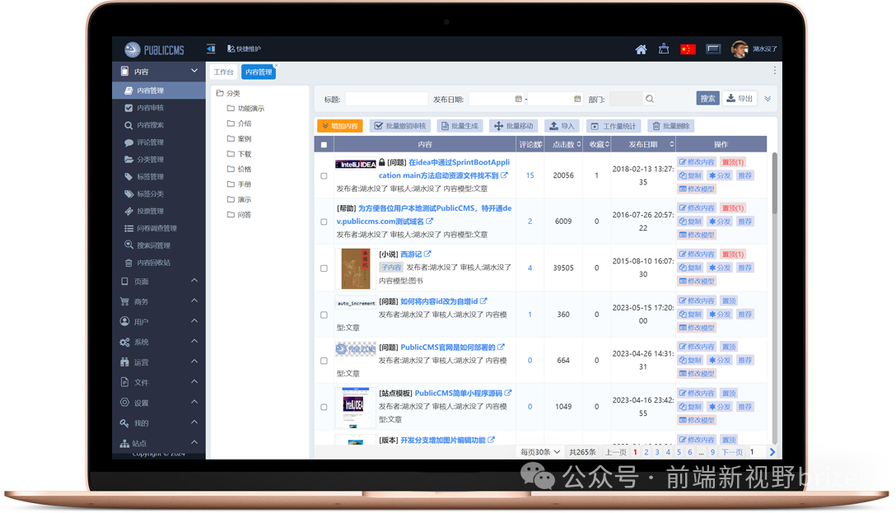Image resolution: width=896 pixels, height=513 pixels.
Task: Switch language via the Chinese flag icon
Action: 688,49
